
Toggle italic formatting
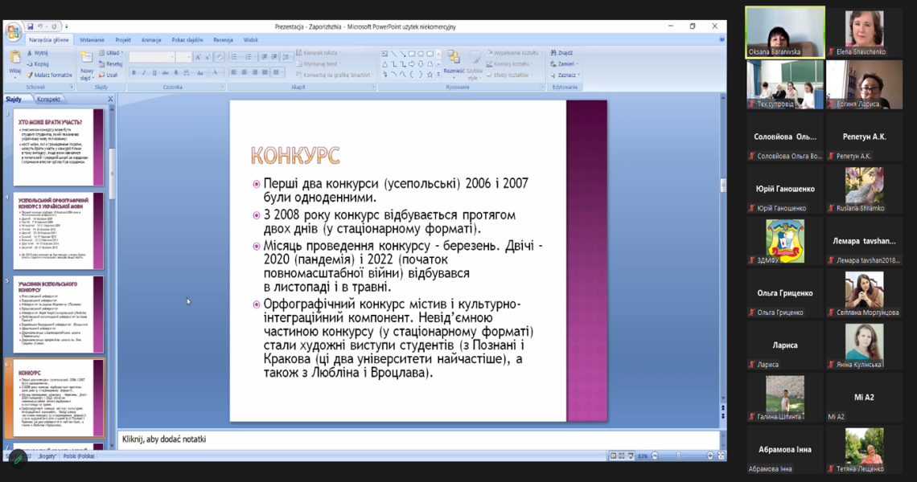(x=144, y=72)
